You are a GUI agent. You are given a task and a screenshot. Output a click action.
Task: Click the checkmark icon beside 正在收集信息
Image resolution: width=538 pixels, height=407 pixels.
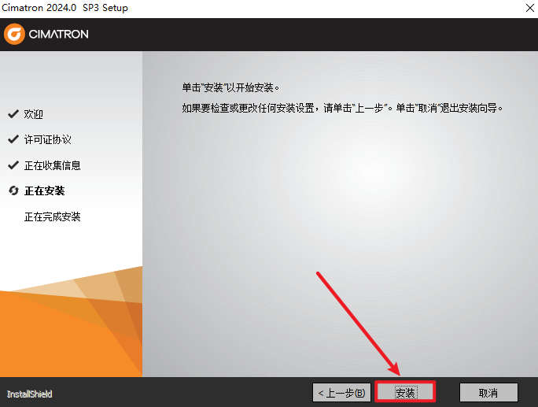click(13, 165)
